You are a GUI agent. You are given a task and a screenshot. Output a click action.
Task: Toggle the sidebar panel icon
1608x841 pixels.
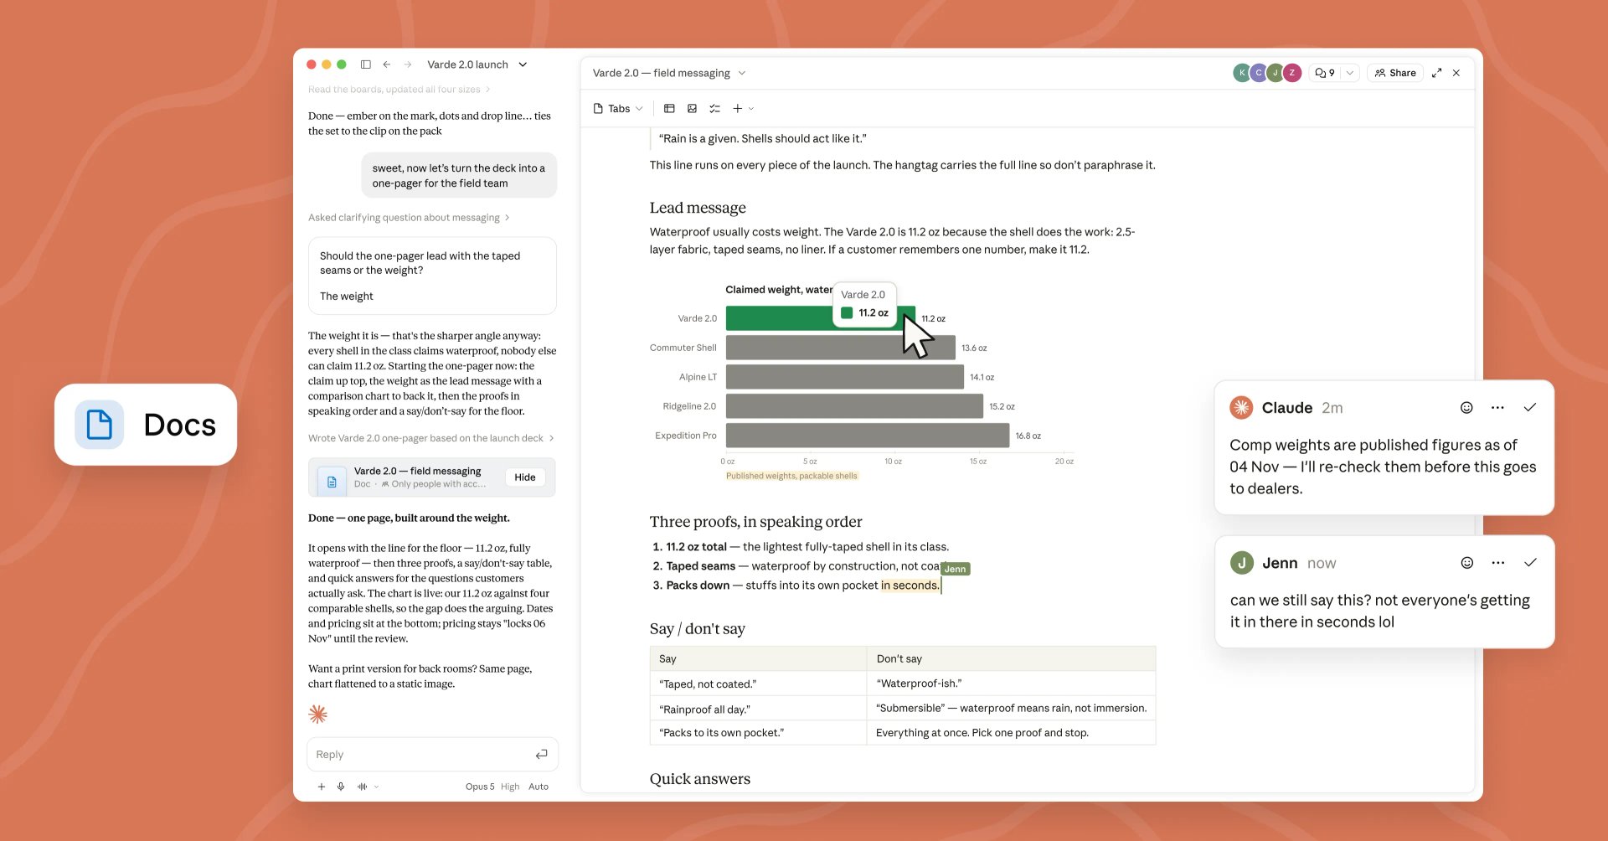pyautogui.click(x=366, y=64)
